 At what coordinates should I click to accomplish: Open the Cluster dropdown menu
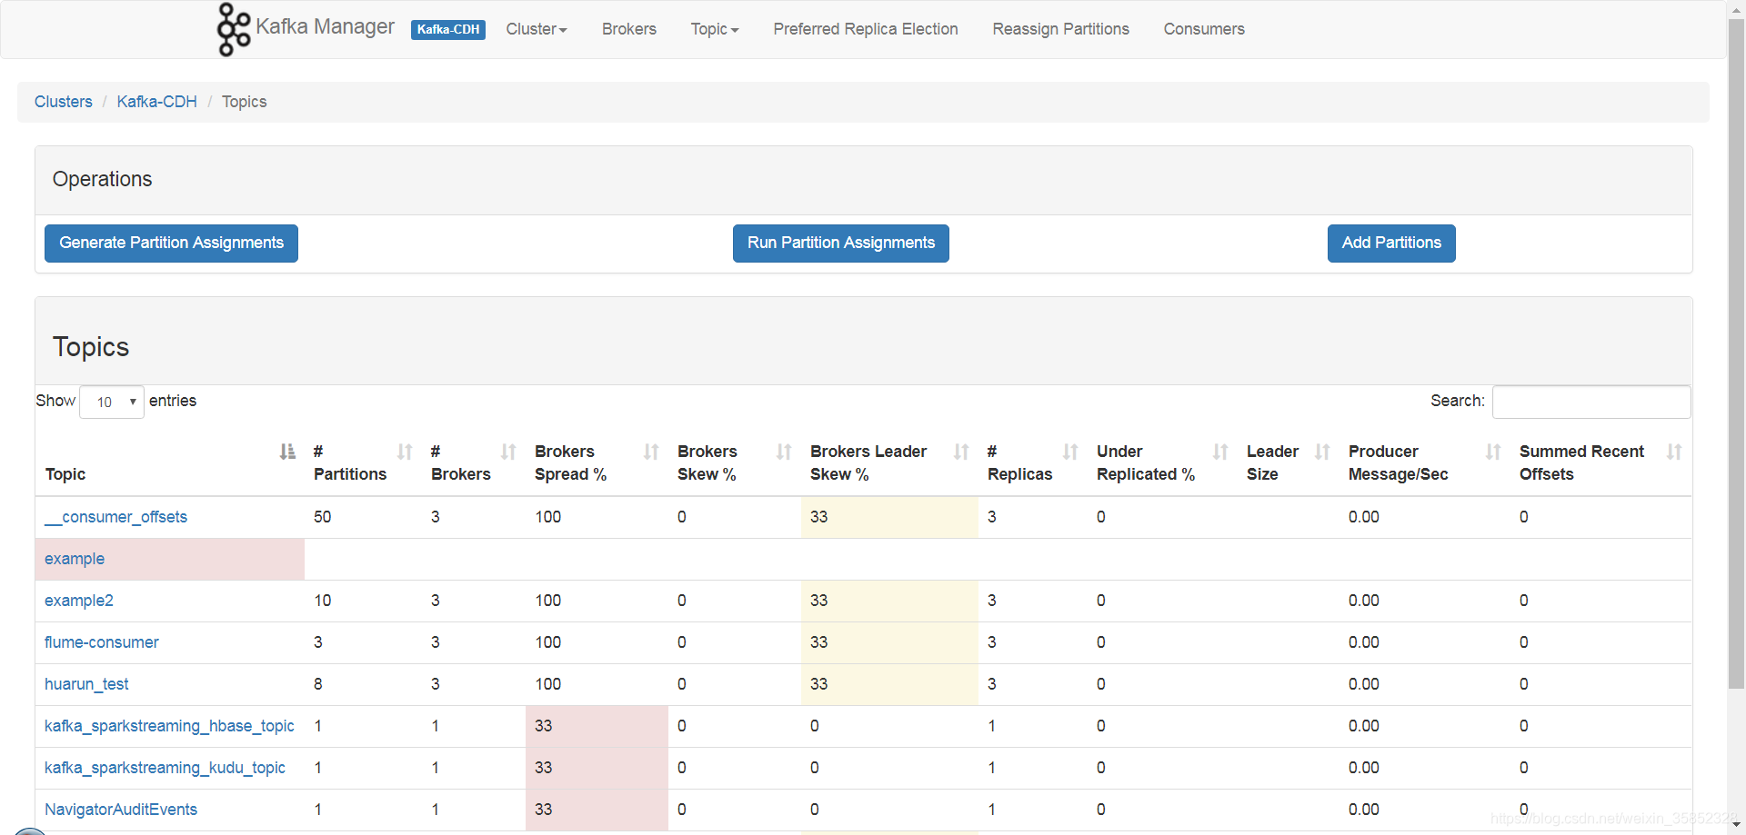click(537, 29)
